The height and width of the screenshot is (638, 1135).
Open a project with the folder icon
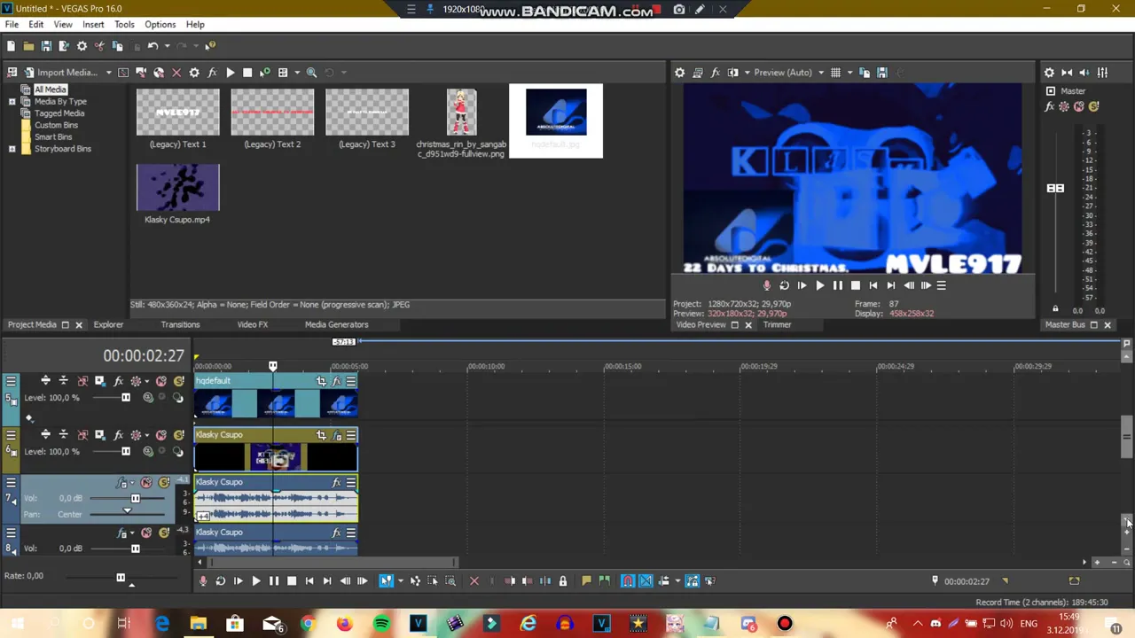pos(28,46)
